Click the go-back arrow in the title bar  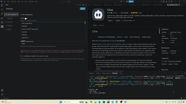62,1
